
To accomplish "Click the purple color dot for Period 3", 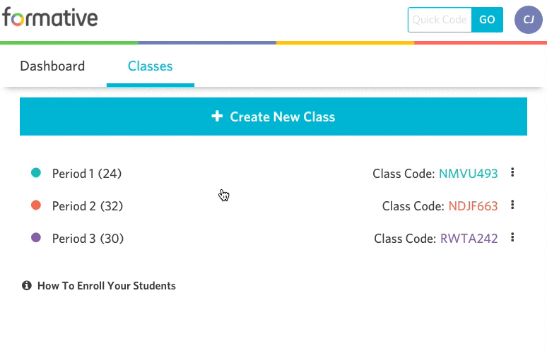I will pos(36,238).
